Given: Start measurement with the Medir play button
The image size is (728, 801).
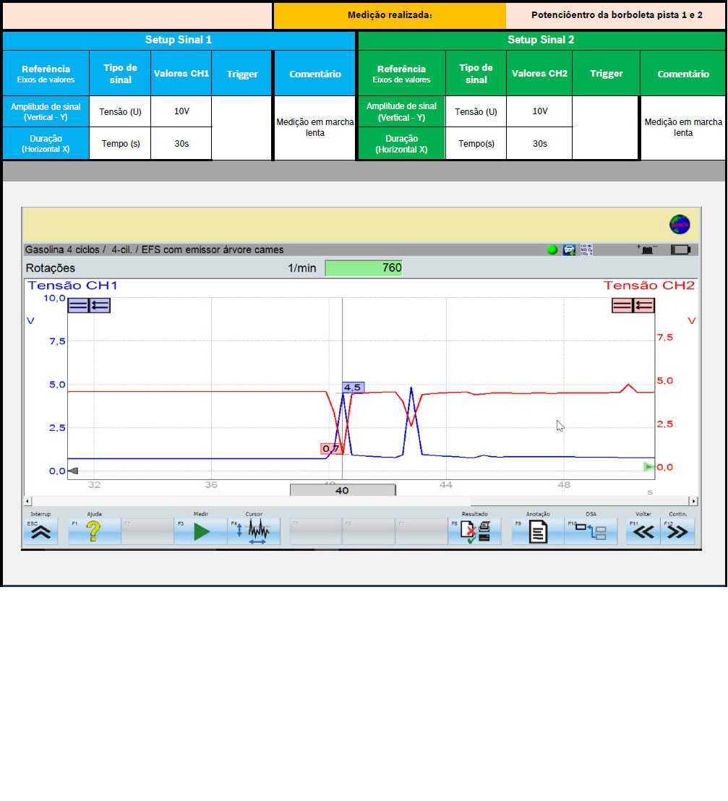Looking at the screenshot, I should [x=200, y=532].
